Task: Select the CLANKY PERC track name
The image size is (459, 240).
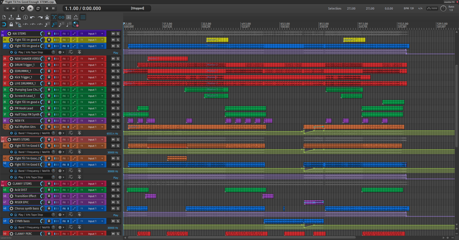Action: [x=24, y=234]
